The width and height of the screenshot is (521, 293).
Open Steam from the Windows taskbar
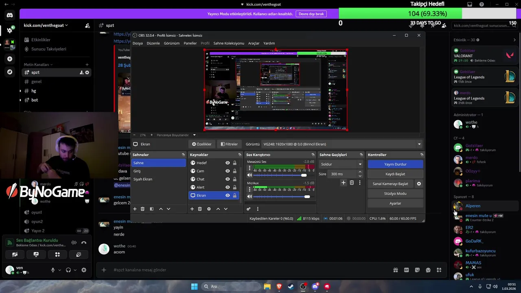(291, 286)
